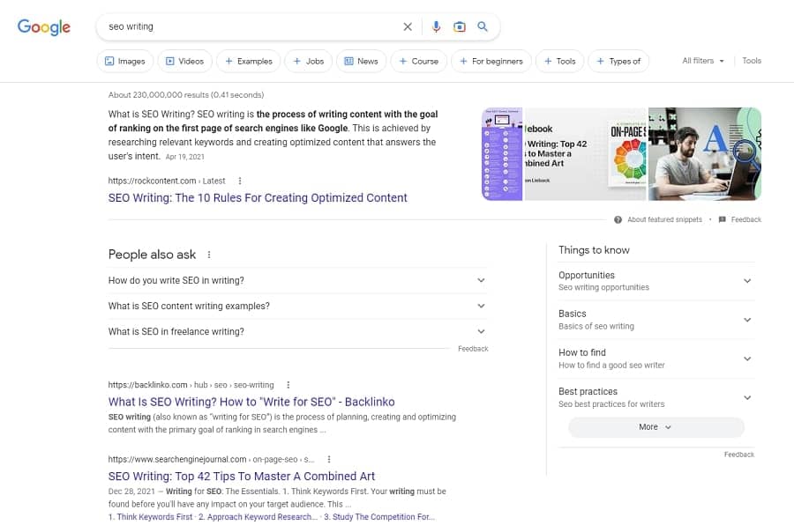Screen dimensions: 794x525
Task: Click Feedback under People also ask
Action: click(x=473, y=349)
